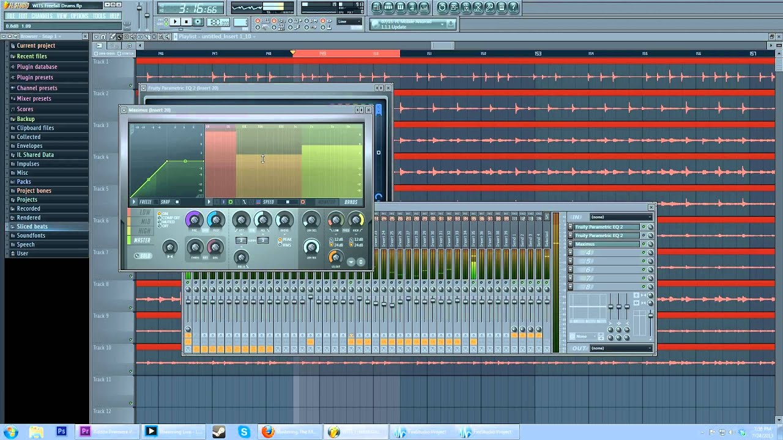Toggle first Fruity Parametric EQ 2 slot LED
The height and width of the screenshot is (440, 783).
[x=644, y=227]
